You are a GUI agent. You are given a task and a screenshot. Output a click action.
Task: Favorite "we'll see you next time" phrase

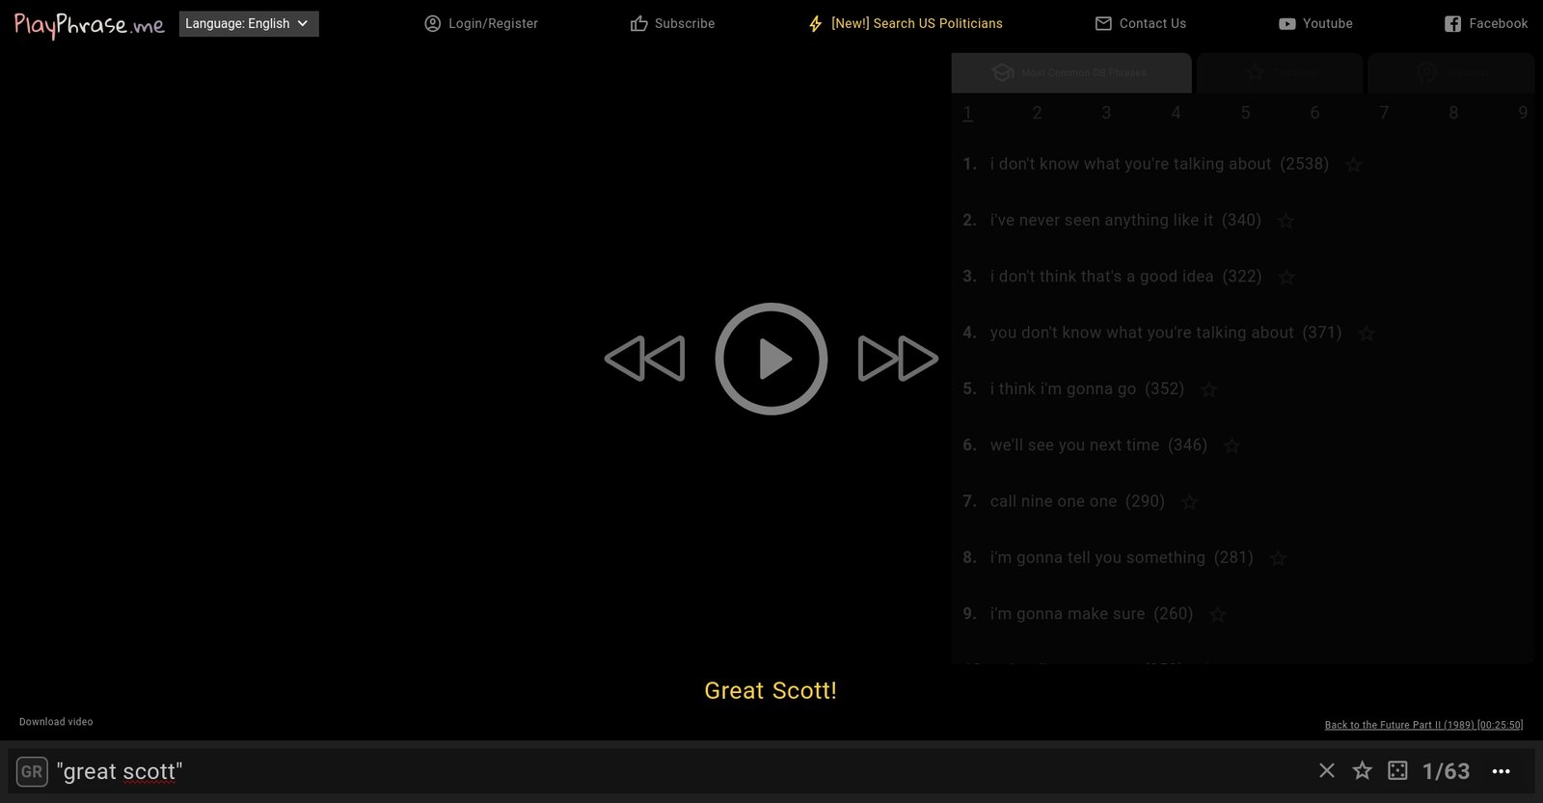click(1232, 446)
